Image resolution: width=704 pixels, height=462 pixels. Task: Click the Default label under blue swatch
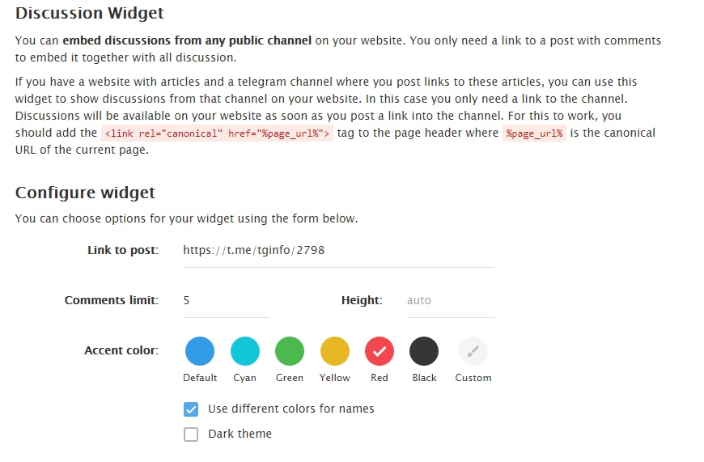point(200,378)
